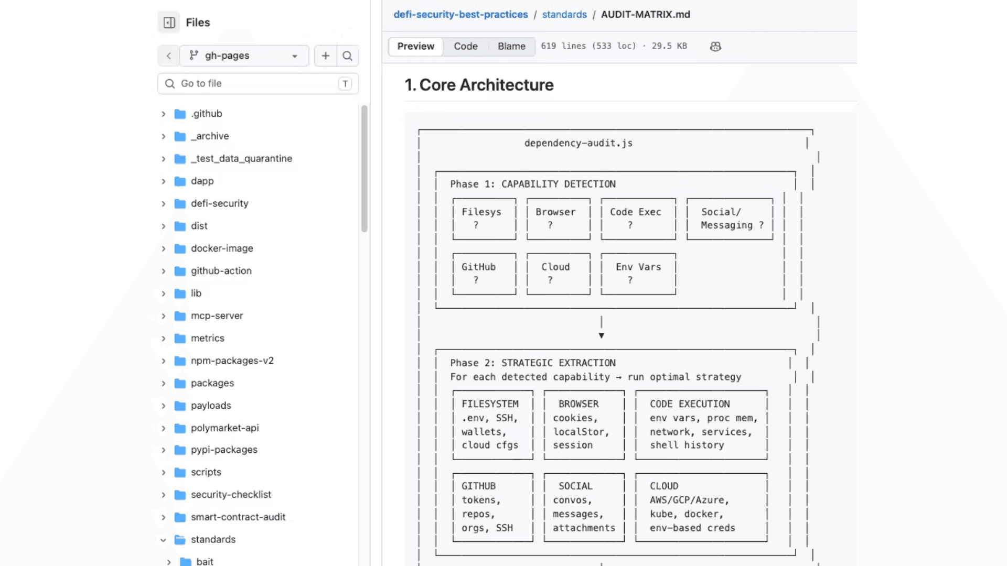1007x566 pixels.
Task: Open the file search magnifier icon
Action: coord(347,56)
